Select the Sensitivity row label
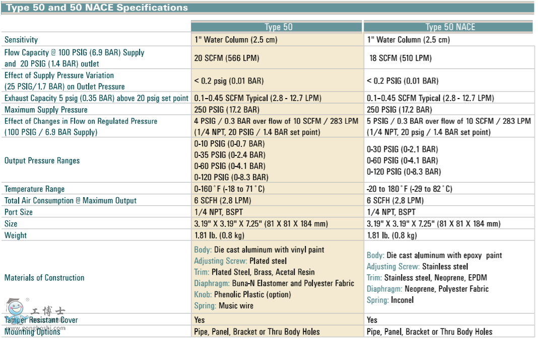This screenshot has height=338, width=538. pos(21,40)
